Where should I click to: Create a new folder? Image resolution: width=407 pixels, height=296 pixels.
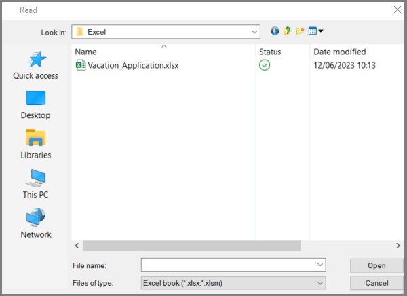click(299, 31)
